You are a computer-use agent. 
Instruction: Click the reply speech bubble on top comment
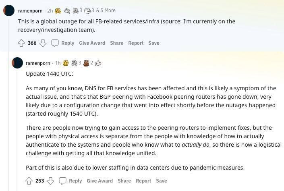coord(55,43)
